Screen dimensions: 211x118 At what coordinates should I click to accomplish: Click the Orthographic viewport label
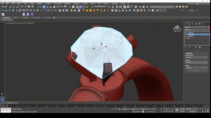pos(12,23)
